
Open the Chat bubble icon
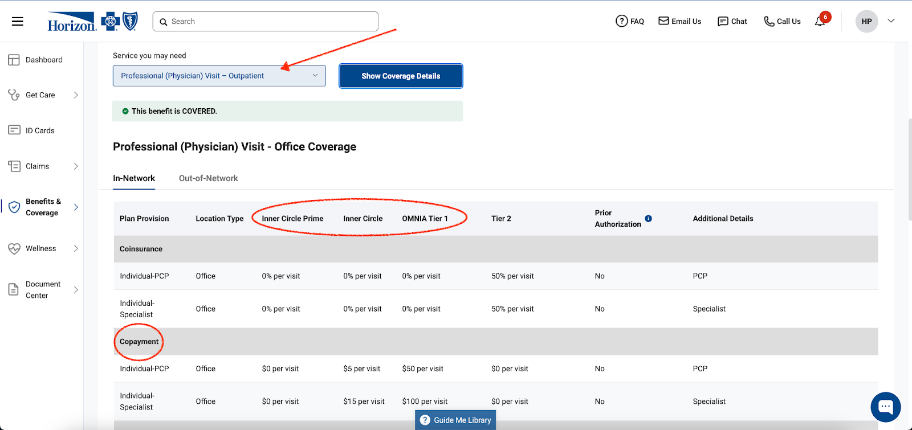tap(723, 22)
